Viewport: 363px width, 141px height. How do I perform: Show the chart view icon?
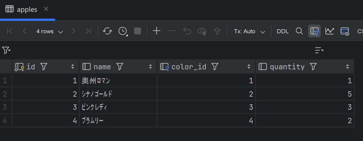[x=329, y=31]
